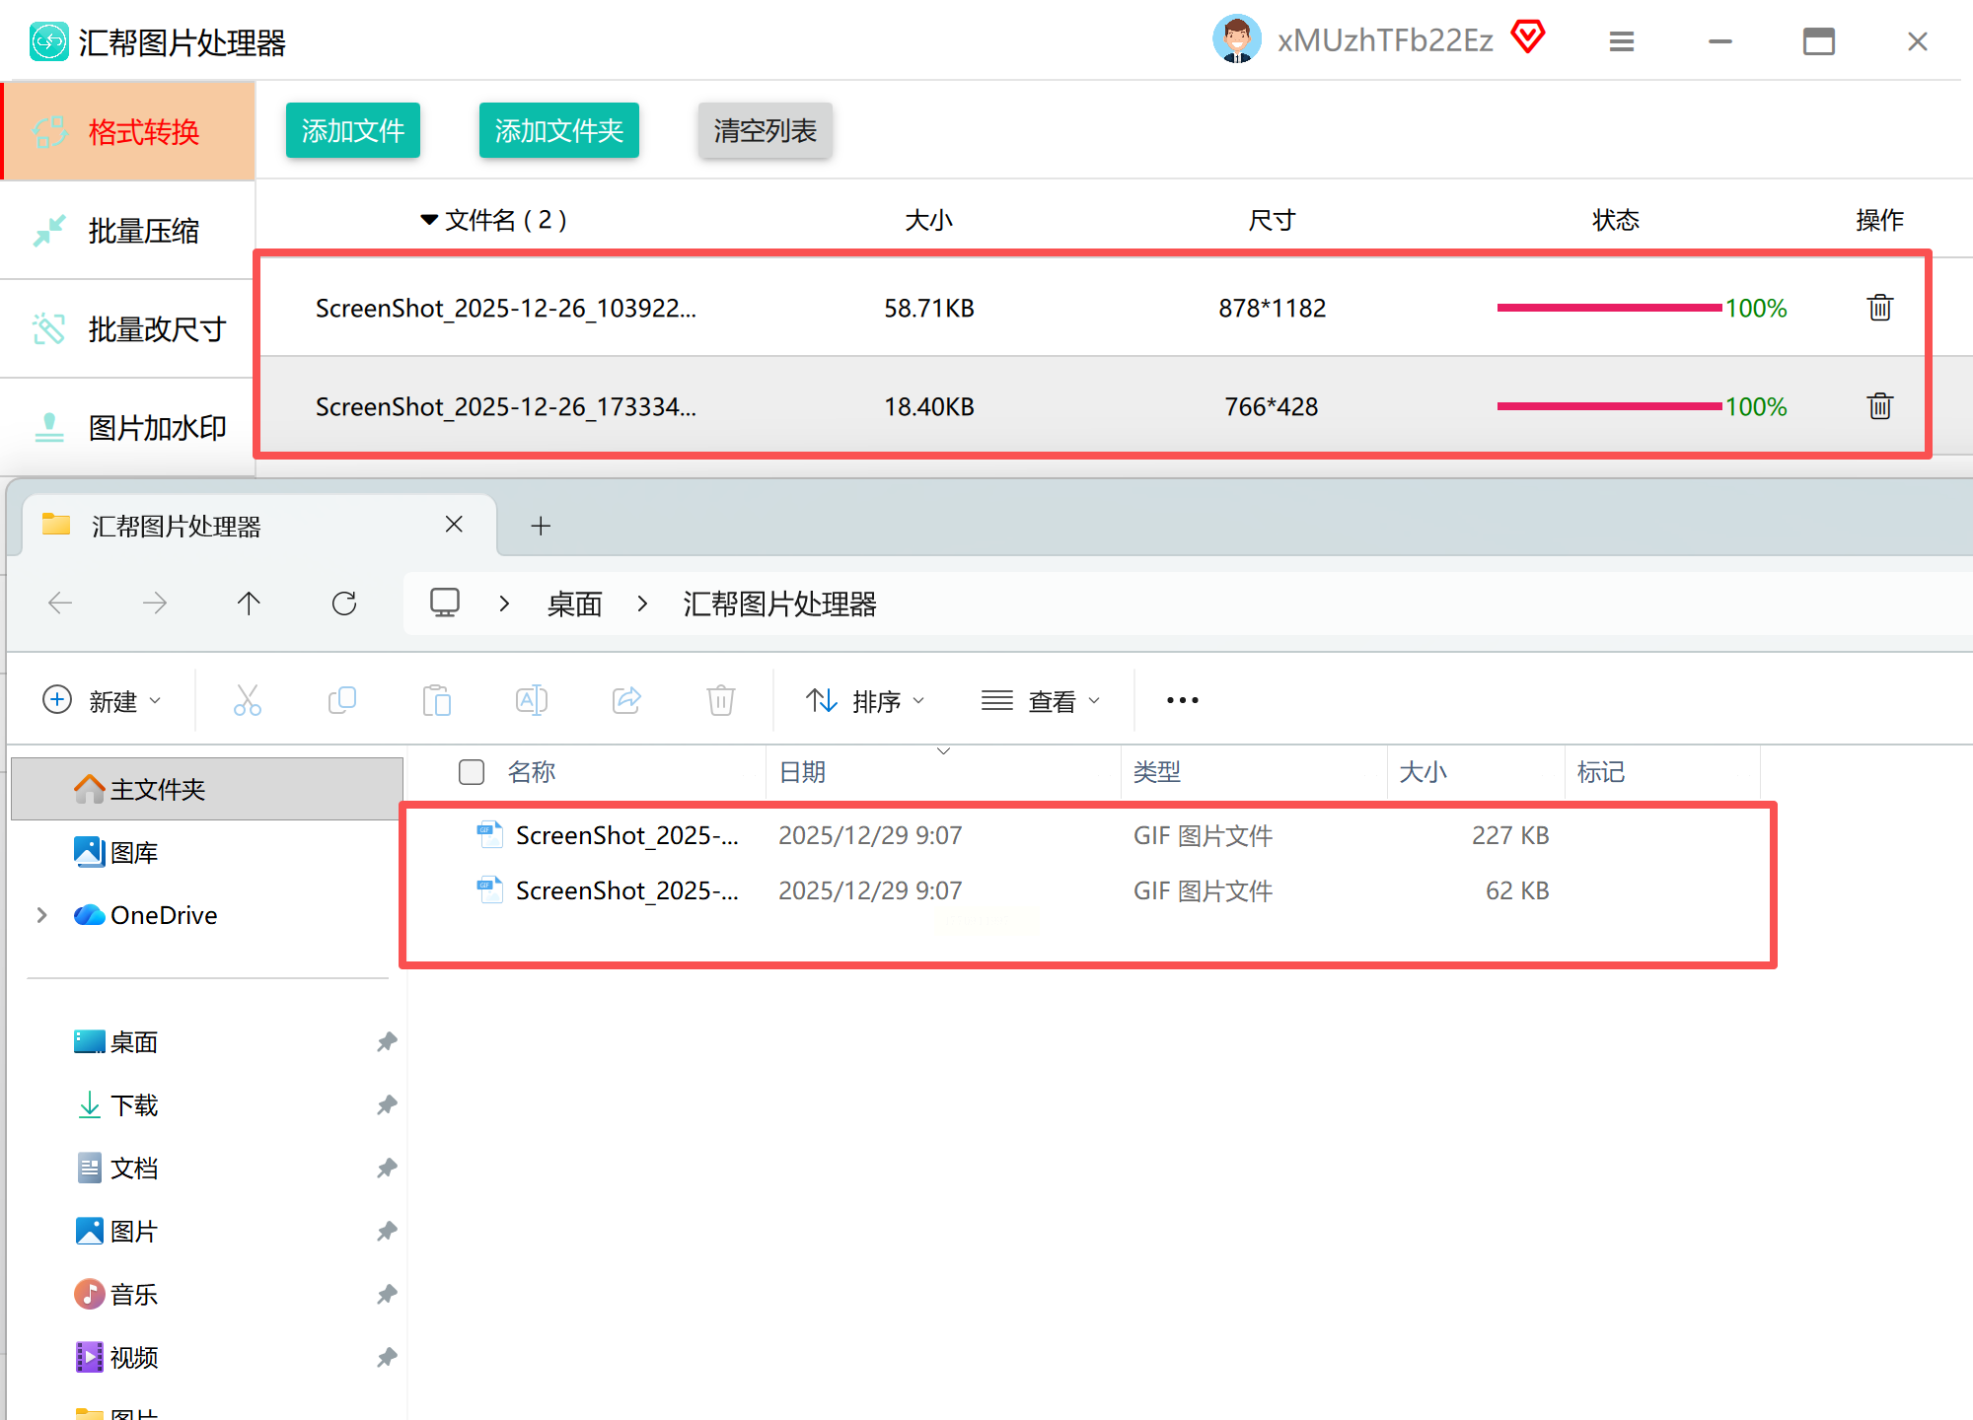Go up one folder level in explorer
The width and height of the screenshot is (1973, 1420).
(249, 603)
